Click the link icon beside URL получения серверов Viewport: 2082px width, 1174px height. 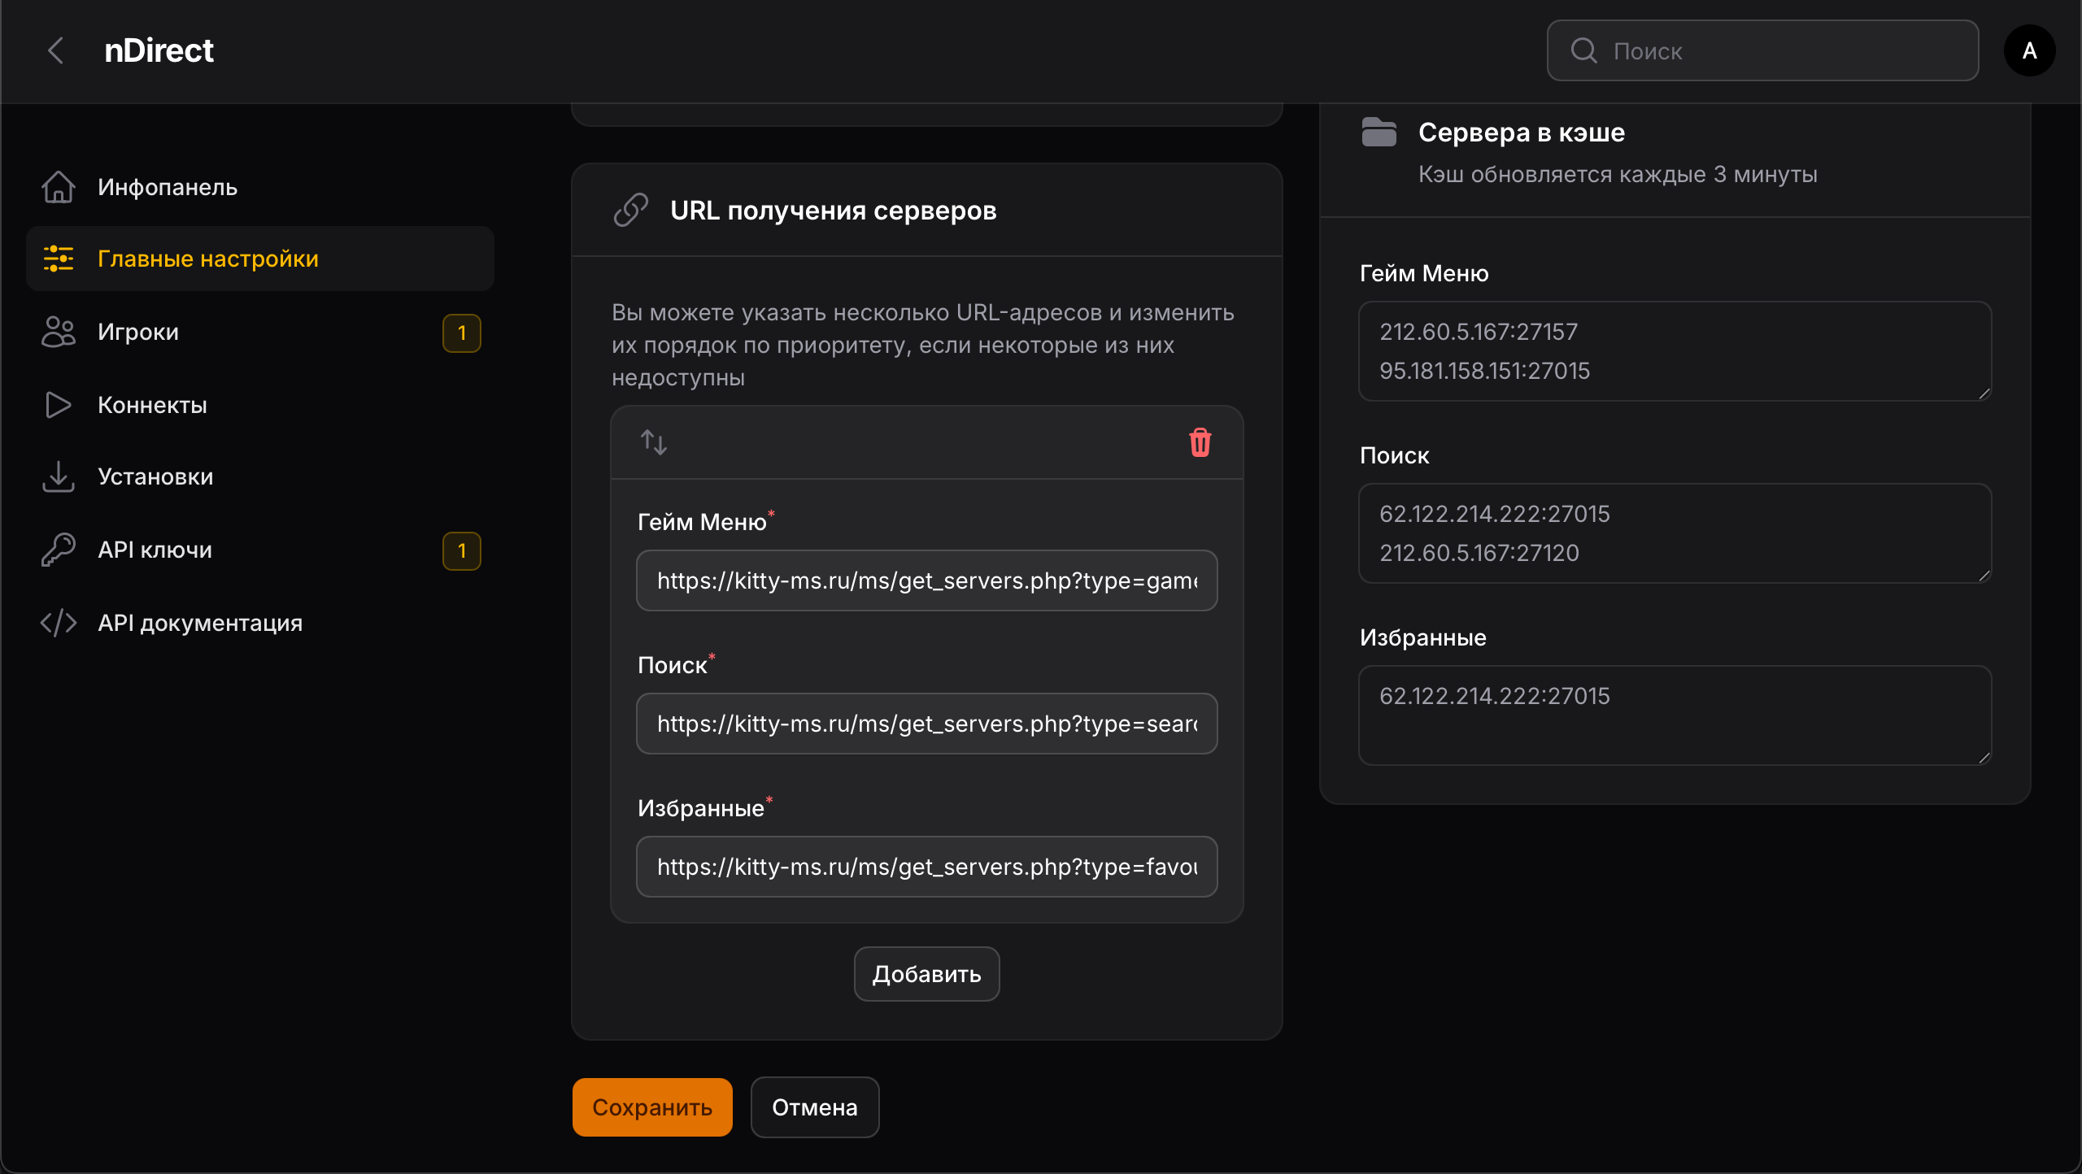[630, 209]
